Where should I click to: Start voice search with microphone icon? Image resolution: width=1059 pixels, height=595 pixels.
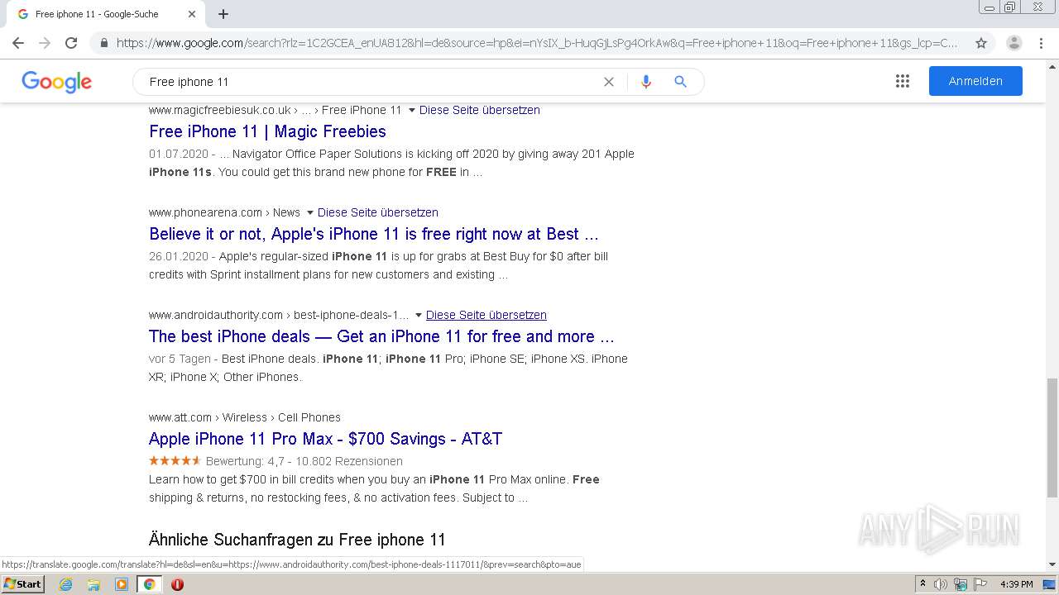click(646, 82)
